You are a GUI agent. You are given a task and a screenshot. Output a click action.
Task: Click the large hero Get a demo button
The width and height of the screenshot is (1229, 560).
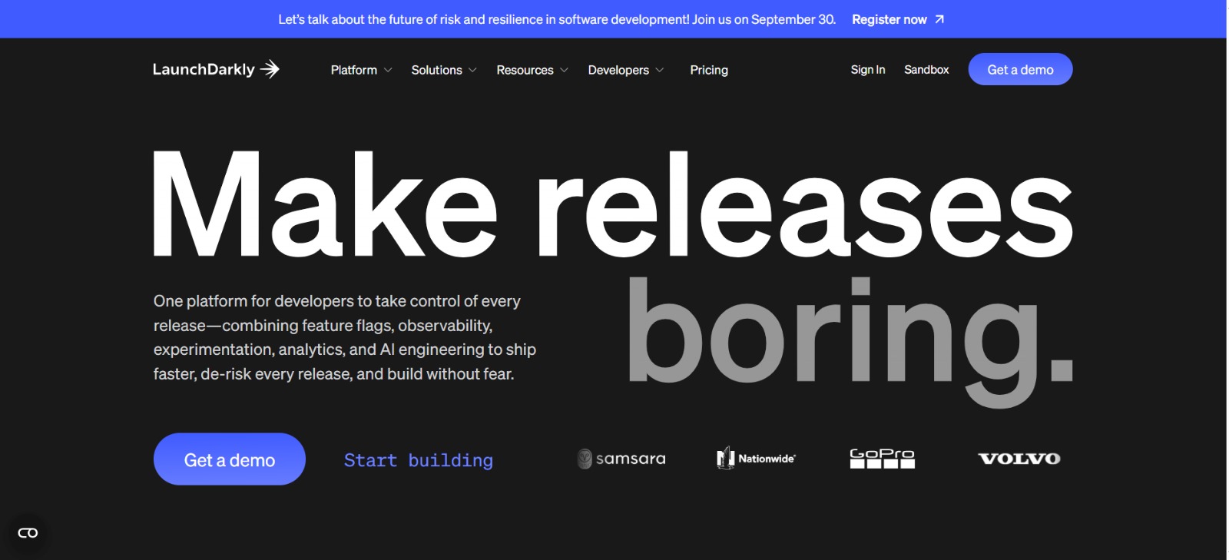230,459
